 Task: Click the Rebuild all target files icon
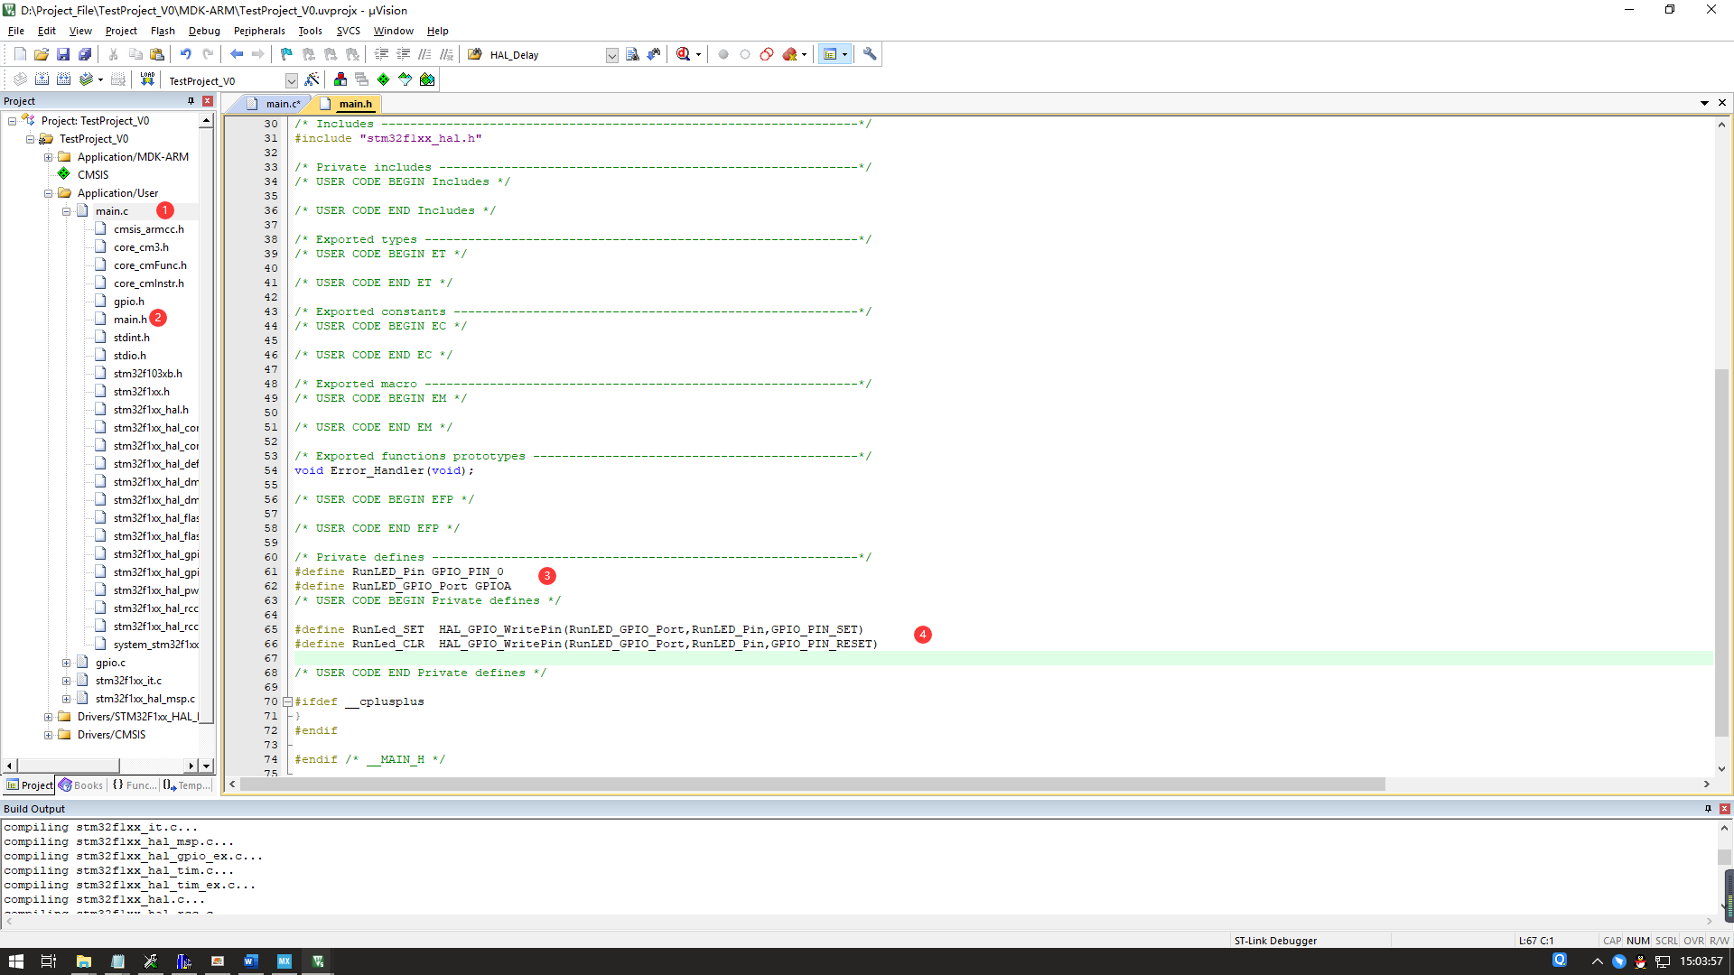point(63,79)
